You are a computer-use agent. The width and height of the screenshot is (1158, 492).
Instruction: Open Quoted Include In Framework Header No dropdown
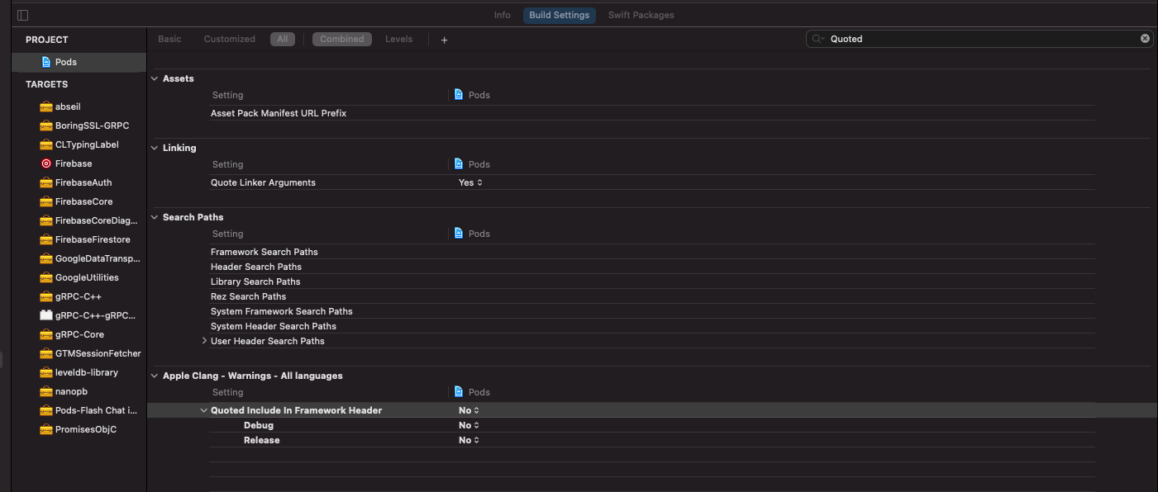click(469, 410)
